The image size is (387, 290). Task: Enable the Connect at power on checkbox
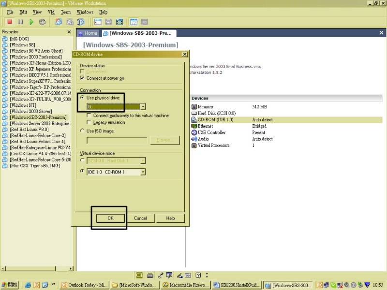(82, 78)
